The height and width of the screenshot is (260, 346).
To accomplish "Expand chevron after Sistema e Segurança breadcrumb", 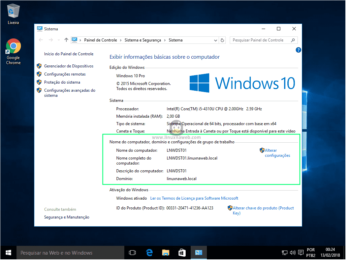I will click(165, 40).
